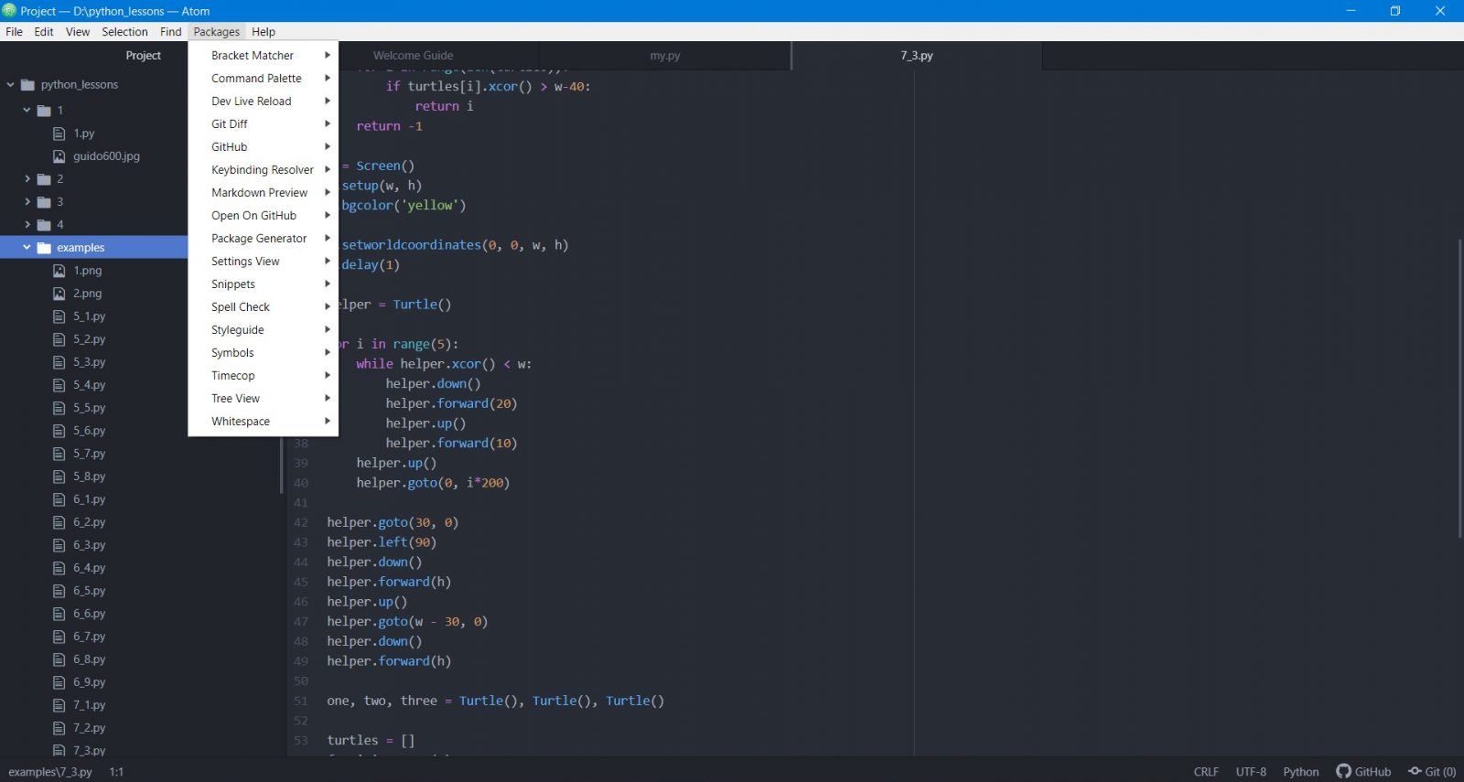Click the 1.png image file icon
1464x782 pixels.
tap(59, 271)
